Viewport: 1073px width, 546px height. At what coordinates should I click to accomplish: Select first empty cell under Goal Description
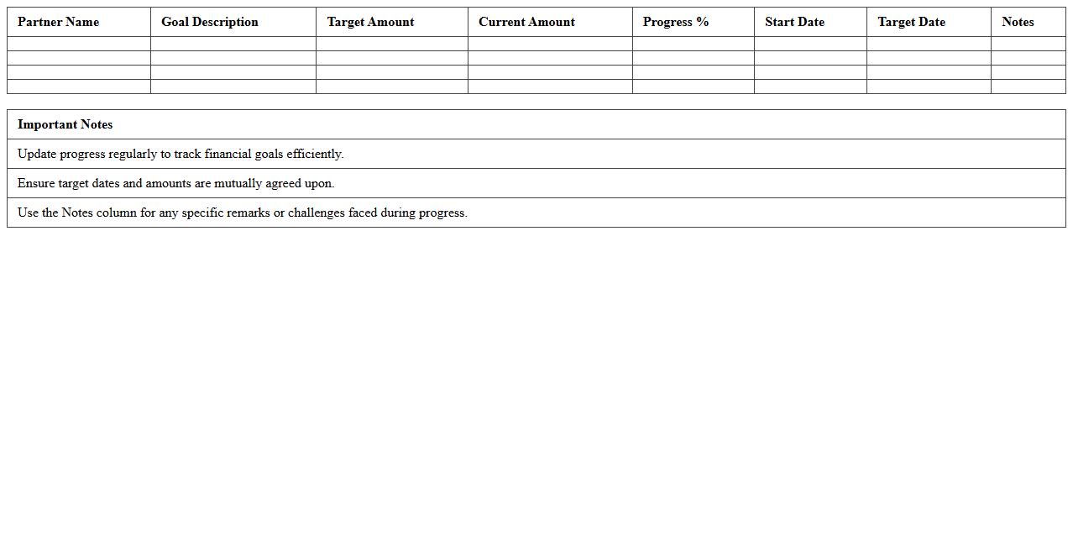point(233,44)
